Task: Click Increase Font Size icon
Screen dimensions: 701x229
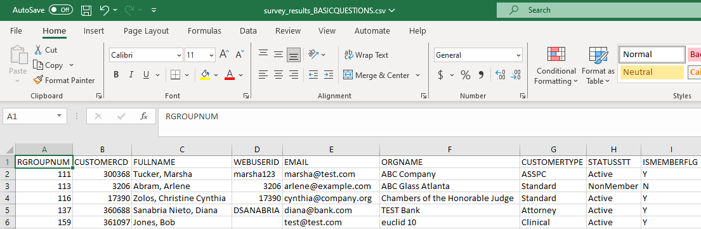Action: [224, 55]
